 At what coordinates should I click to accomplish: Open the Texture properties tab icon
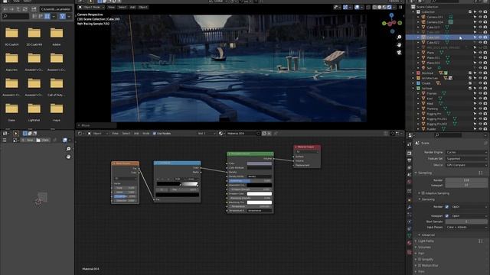click(x=410, y=252)
